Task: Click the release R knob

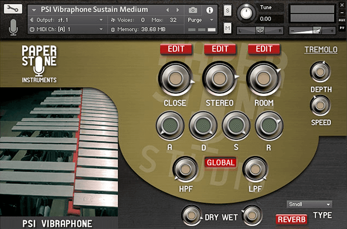Action: [269, 126]
